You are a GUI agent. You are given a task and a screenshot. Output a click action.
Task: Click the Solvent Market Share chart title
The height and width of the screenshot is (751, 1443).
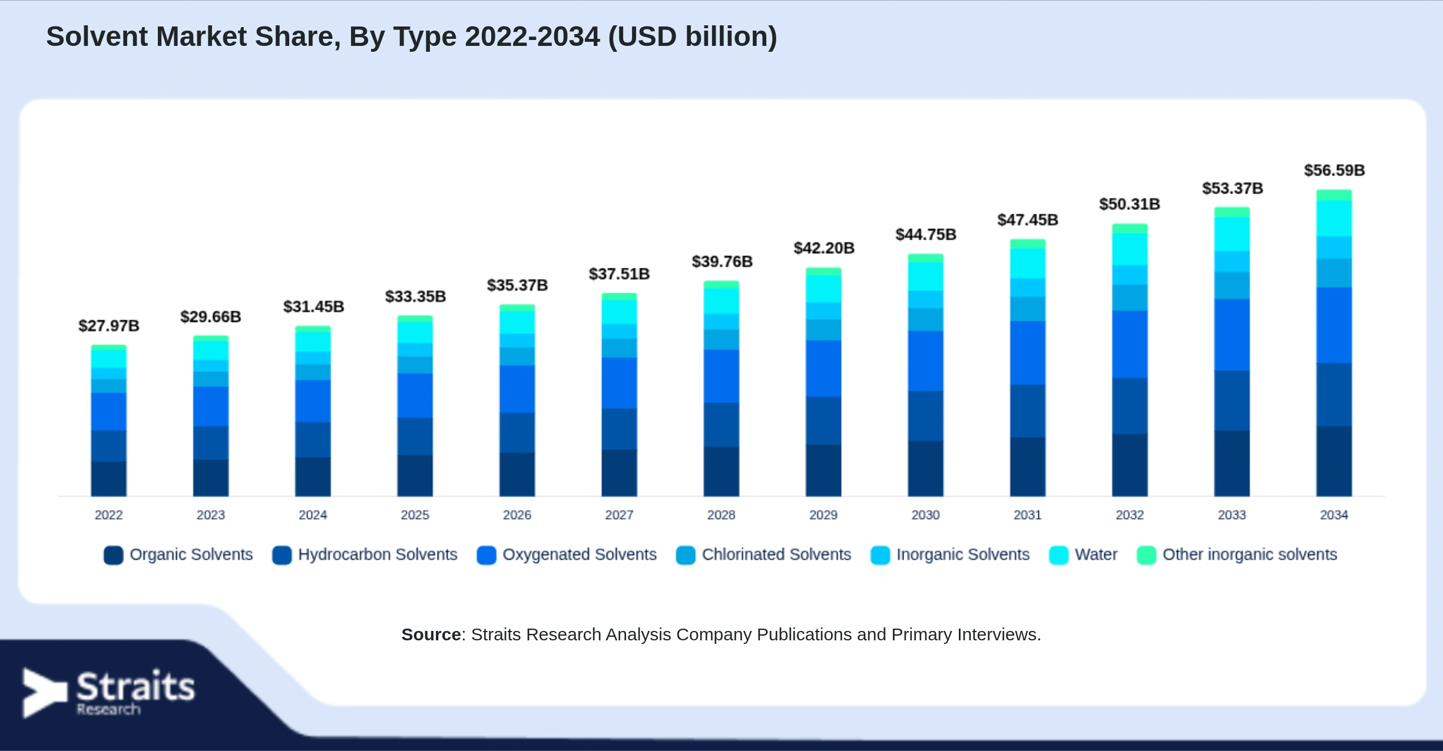click(412, 36)
